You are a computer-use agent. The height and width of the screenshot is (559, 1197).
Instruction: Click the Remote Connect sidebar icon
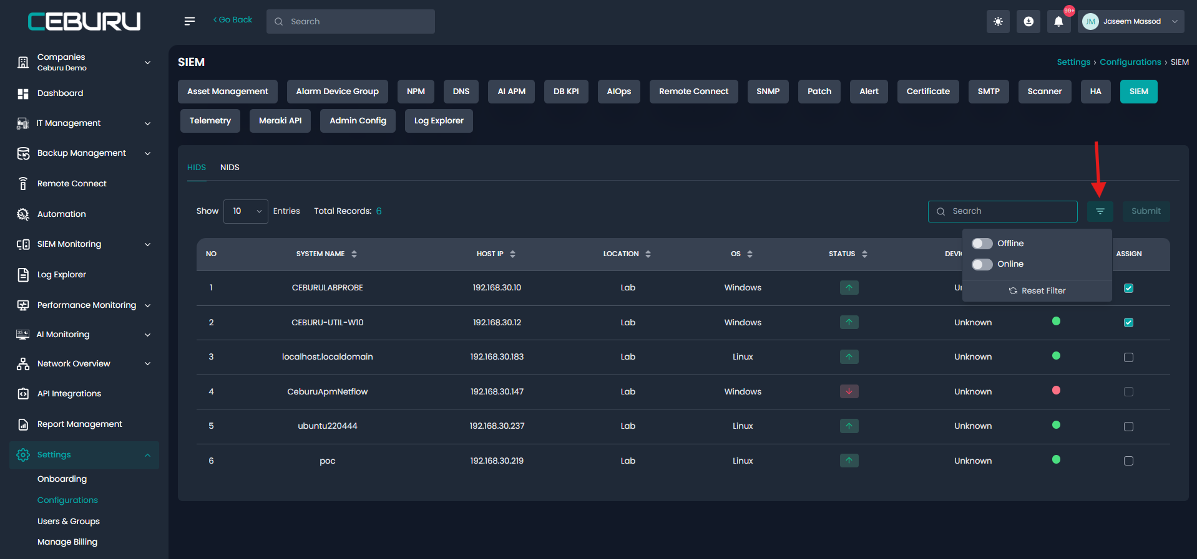pyautogui.click(x=23, y=183)
